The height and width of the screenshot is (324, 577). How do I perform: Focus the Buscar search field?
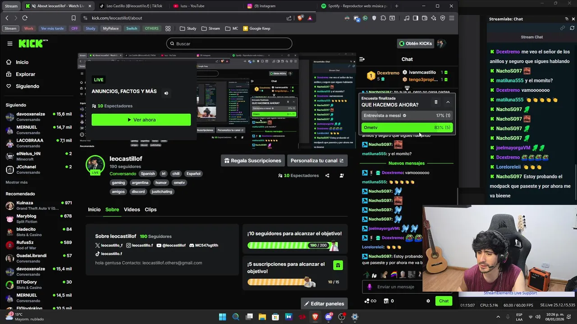[229, 44]
